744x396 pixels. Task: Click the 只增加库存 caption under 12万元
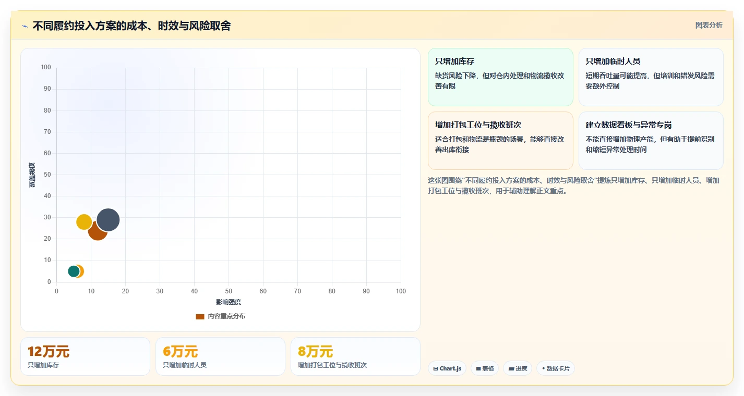pos(43,365)
